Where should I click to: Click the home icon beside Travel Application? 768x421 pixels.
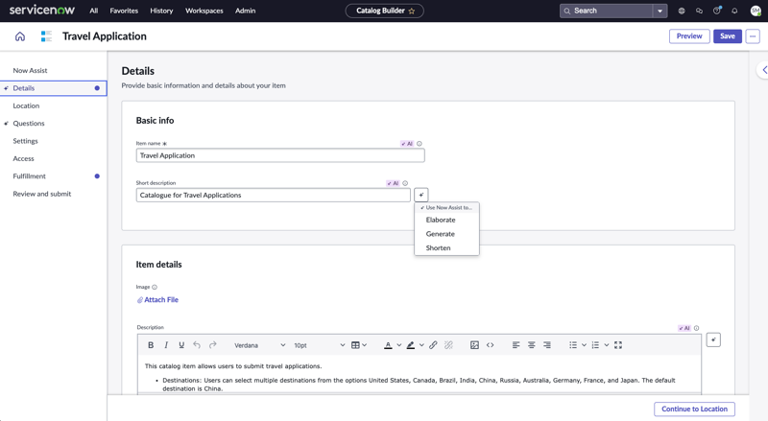click(20, 36)
